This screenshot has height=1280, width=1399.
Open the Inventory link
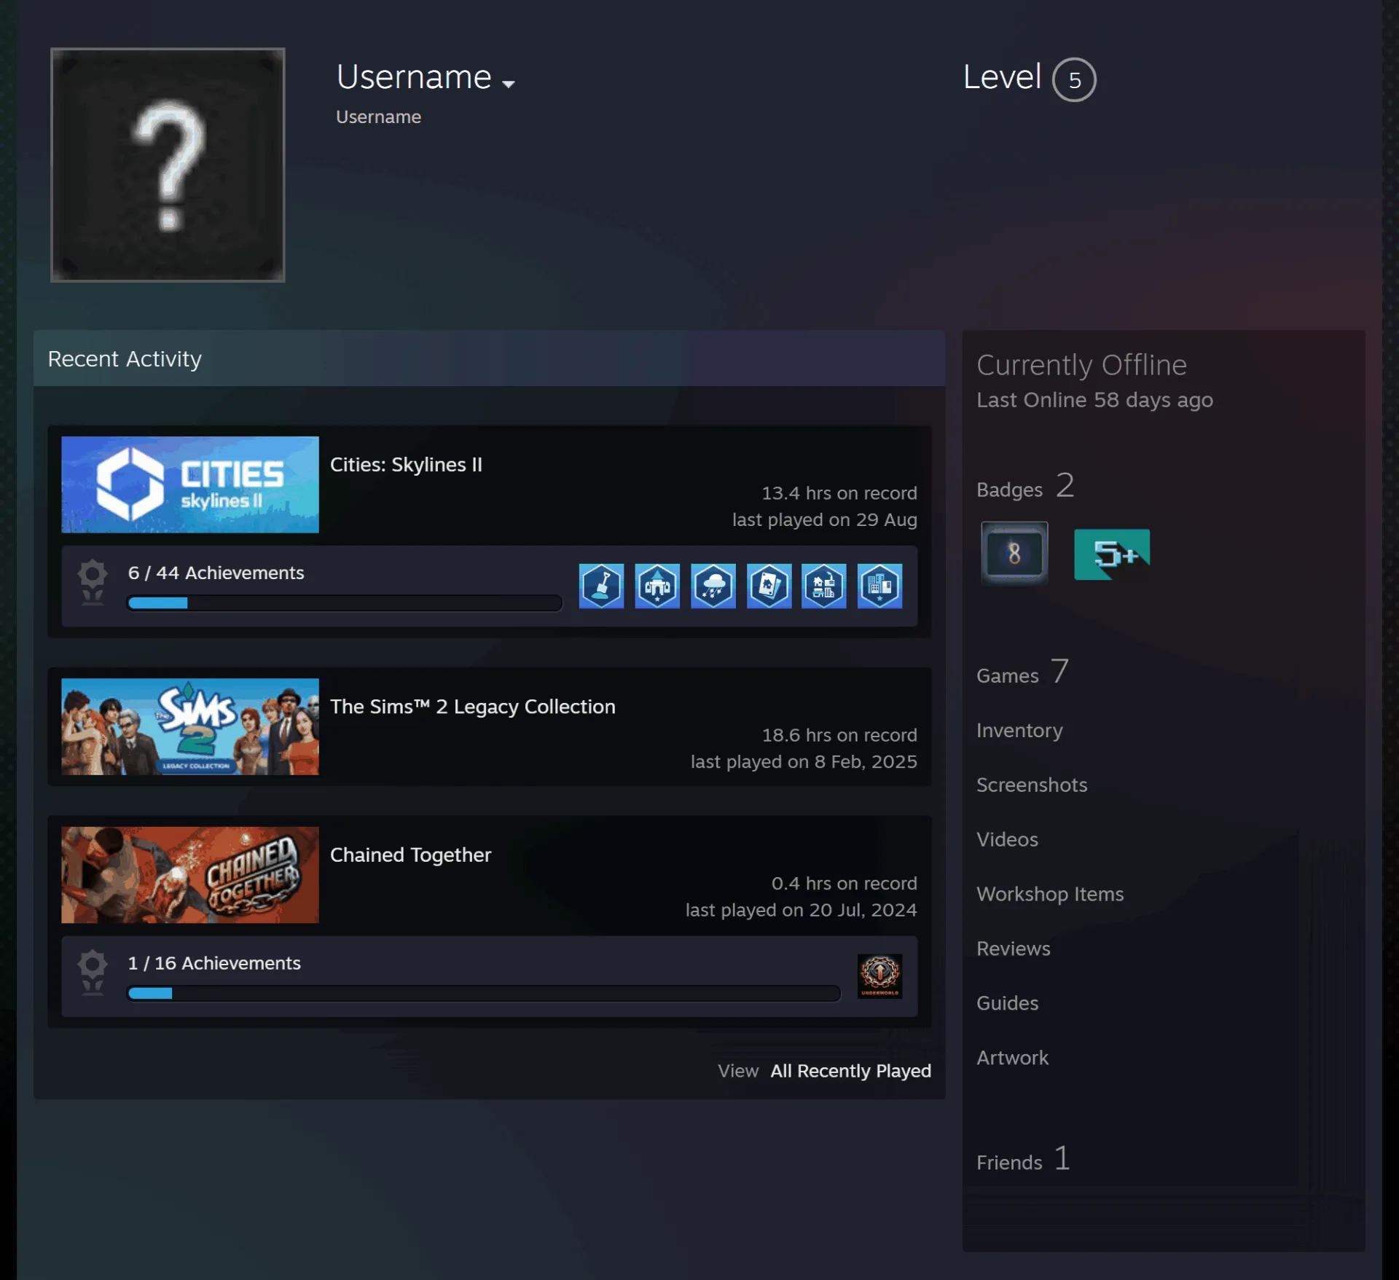[1019, 730]
